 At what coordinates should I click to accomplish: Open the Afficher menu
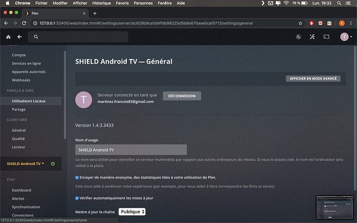[80, 3]
